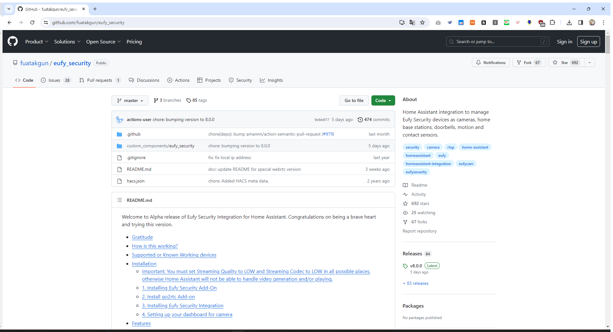The width and height of the screenshot is (613, 332).
Task: Click the camera screenshot extension icon
Action: [438, 22]
